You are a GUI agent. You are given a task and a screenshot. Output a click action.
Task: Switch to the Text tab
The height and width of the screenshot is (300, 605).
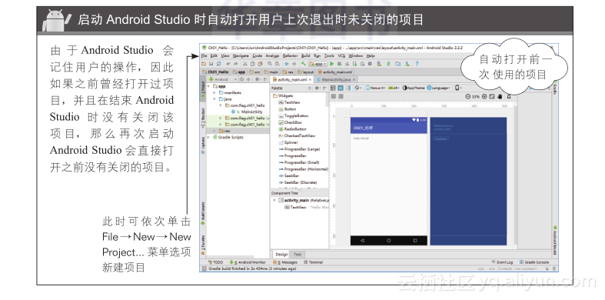298,254
